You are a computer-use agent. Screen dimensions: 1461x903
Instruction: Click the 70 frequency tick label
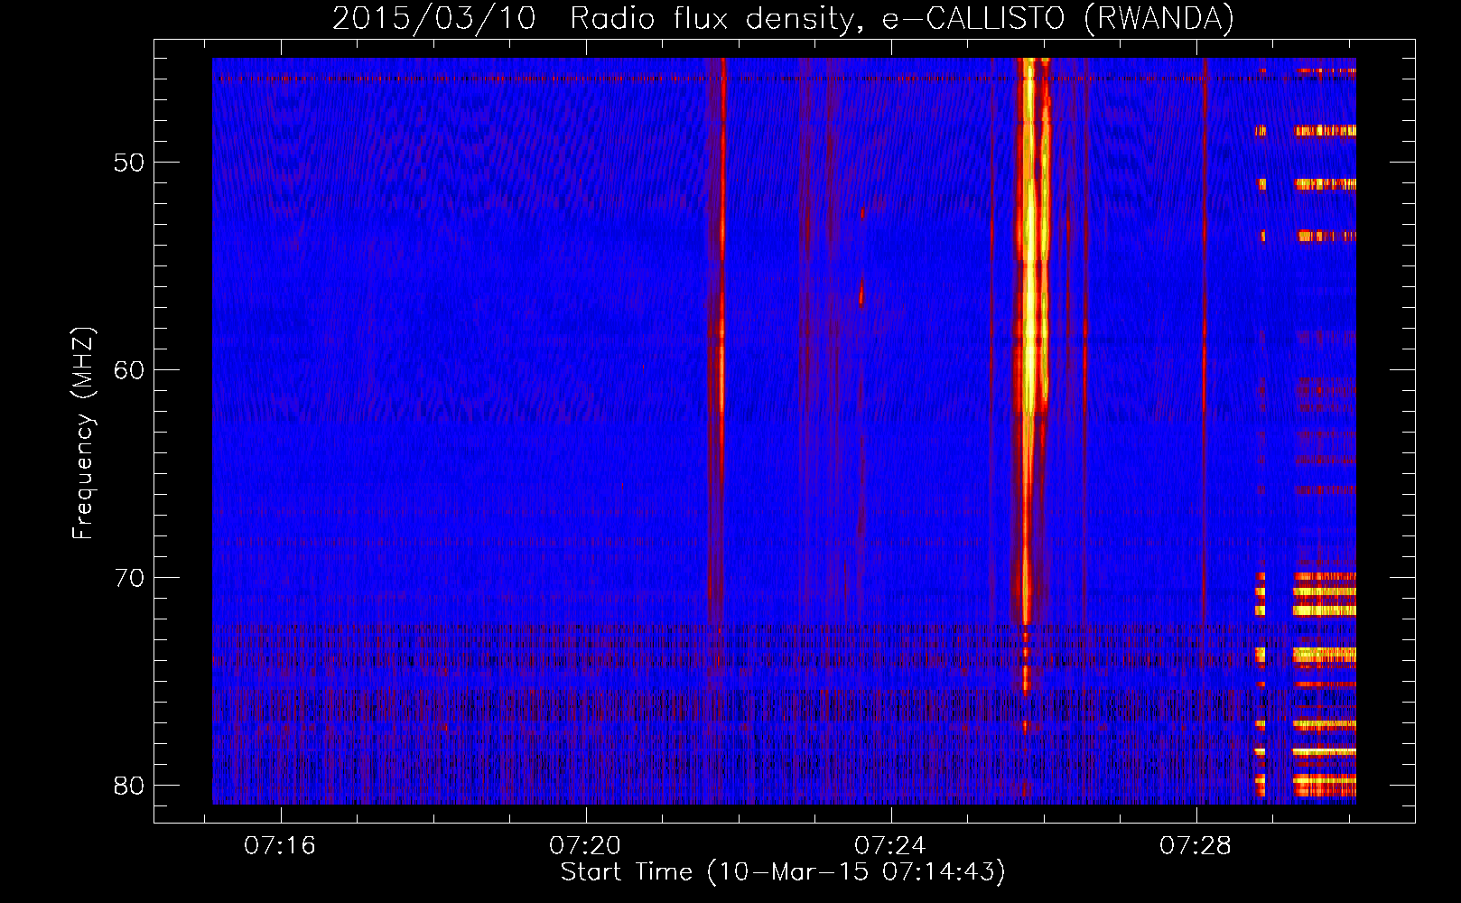pyautogui.click(x=129, y=578)
